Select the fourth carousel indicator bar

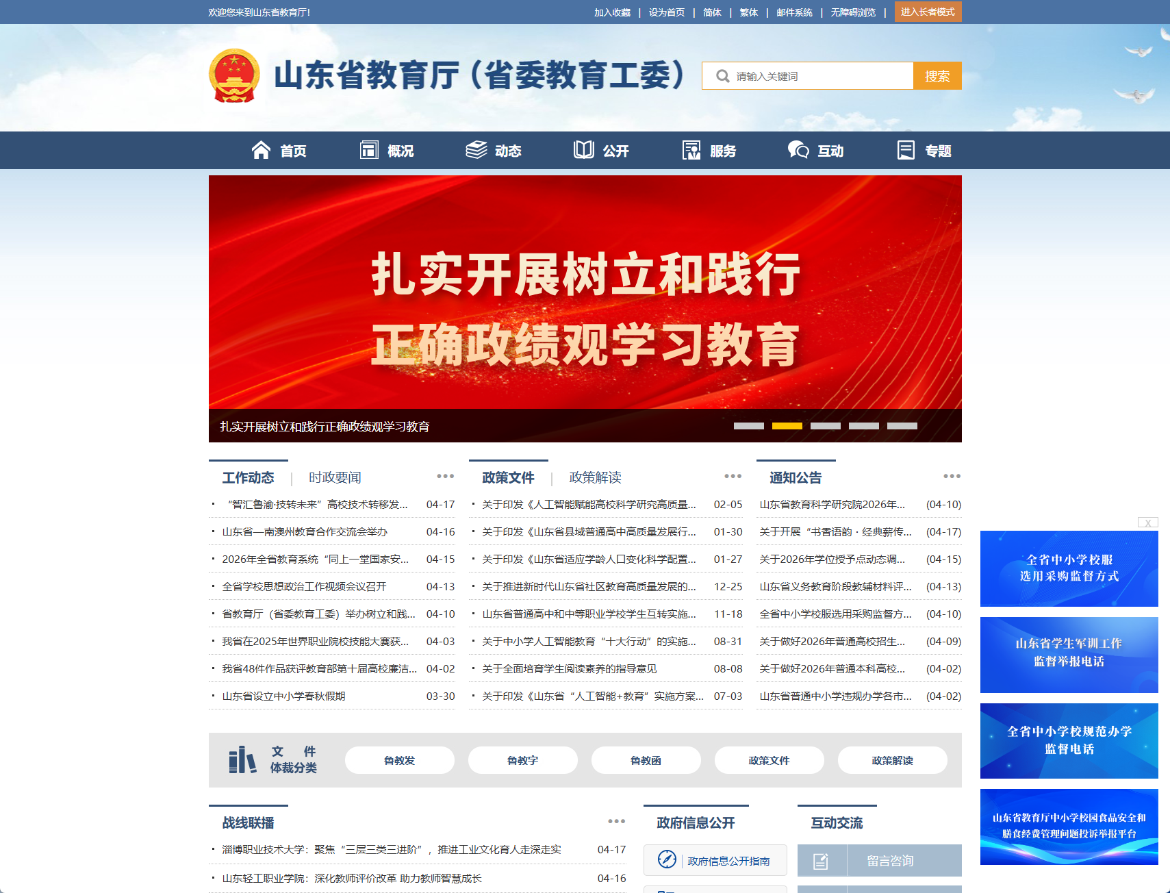(x=865, y=426)
